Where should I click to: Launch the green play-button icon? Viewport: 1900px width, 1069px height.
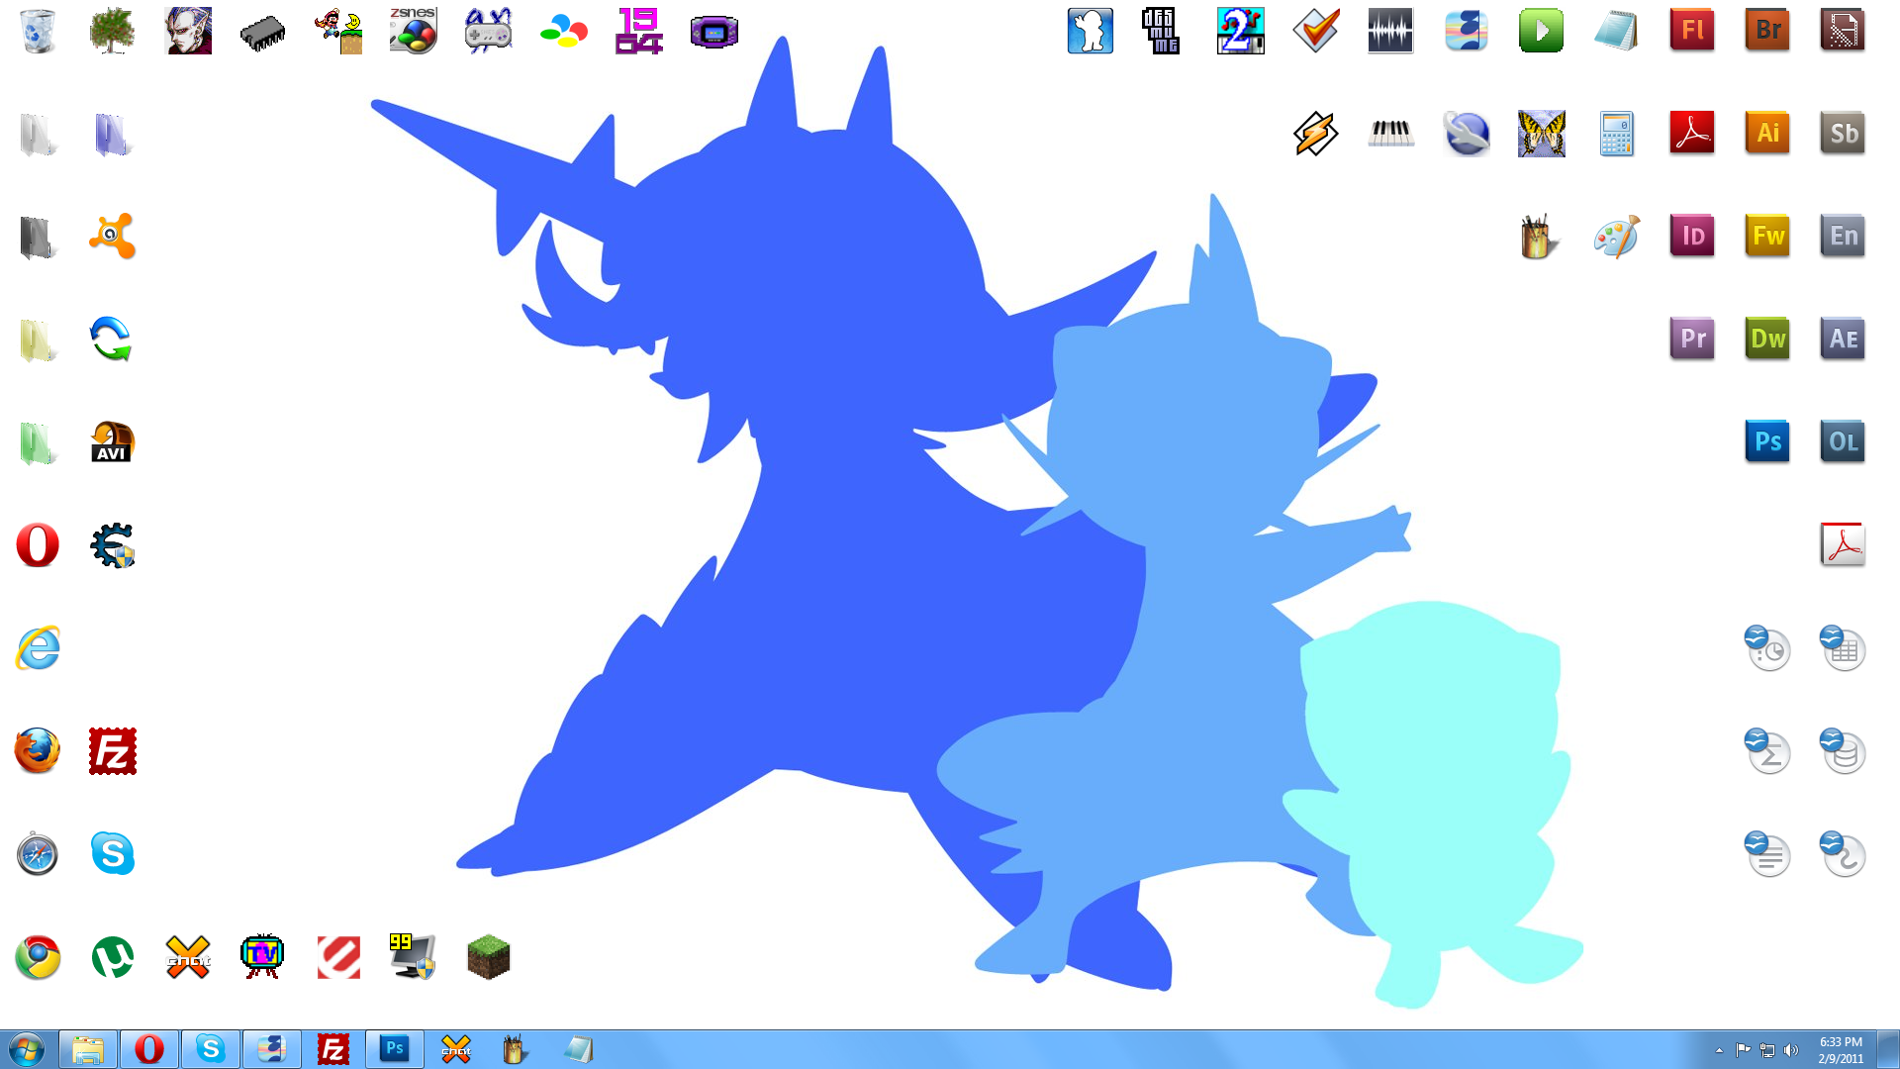(1542, 31)
